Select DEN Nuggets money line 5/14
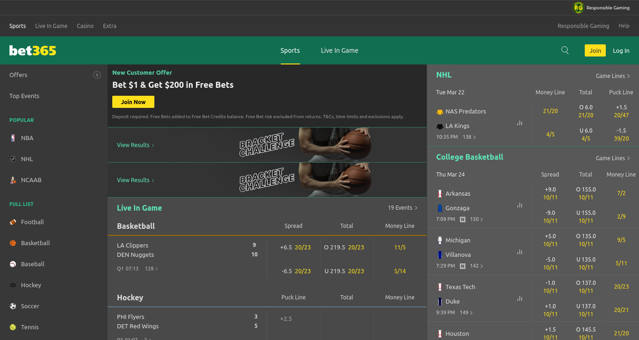 [x=400, y=271]
